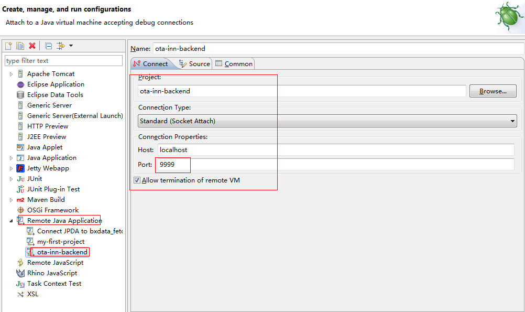Select the Jetty Webapp configuration type
Image resolution: width=525 pixels, height=312 pixels.
pyautogui.click(x=48, y=168)
